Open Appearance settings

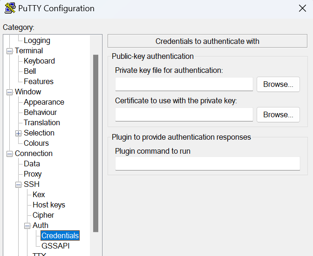point(44,102)
